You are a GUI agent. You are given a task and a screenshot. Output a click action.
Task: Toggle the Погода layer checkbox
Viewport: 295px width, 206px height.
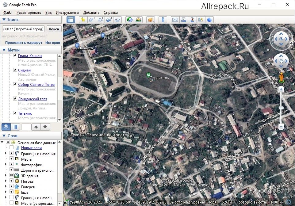(11, 181)
